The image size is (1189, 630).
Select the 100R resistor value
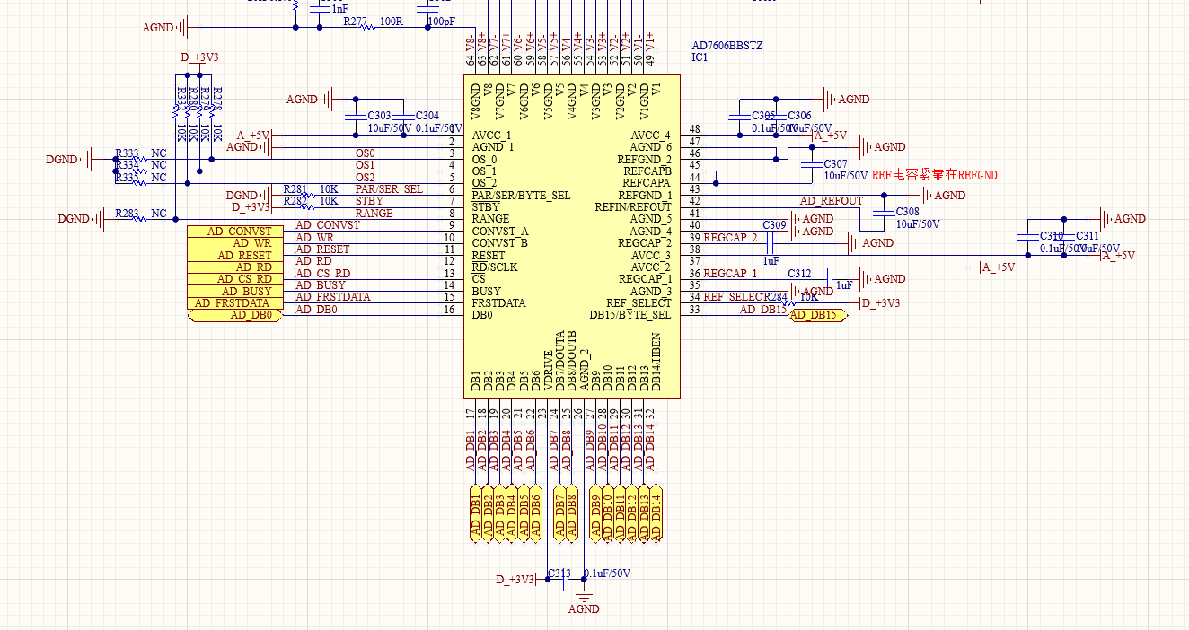[392, 21]
